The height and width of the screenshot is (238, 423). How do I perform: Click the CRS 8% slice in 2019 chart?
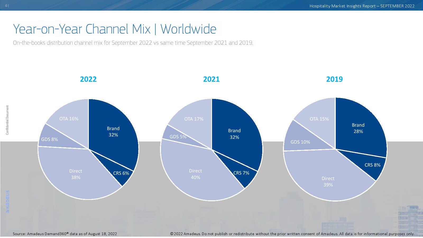tap(372, 165)
